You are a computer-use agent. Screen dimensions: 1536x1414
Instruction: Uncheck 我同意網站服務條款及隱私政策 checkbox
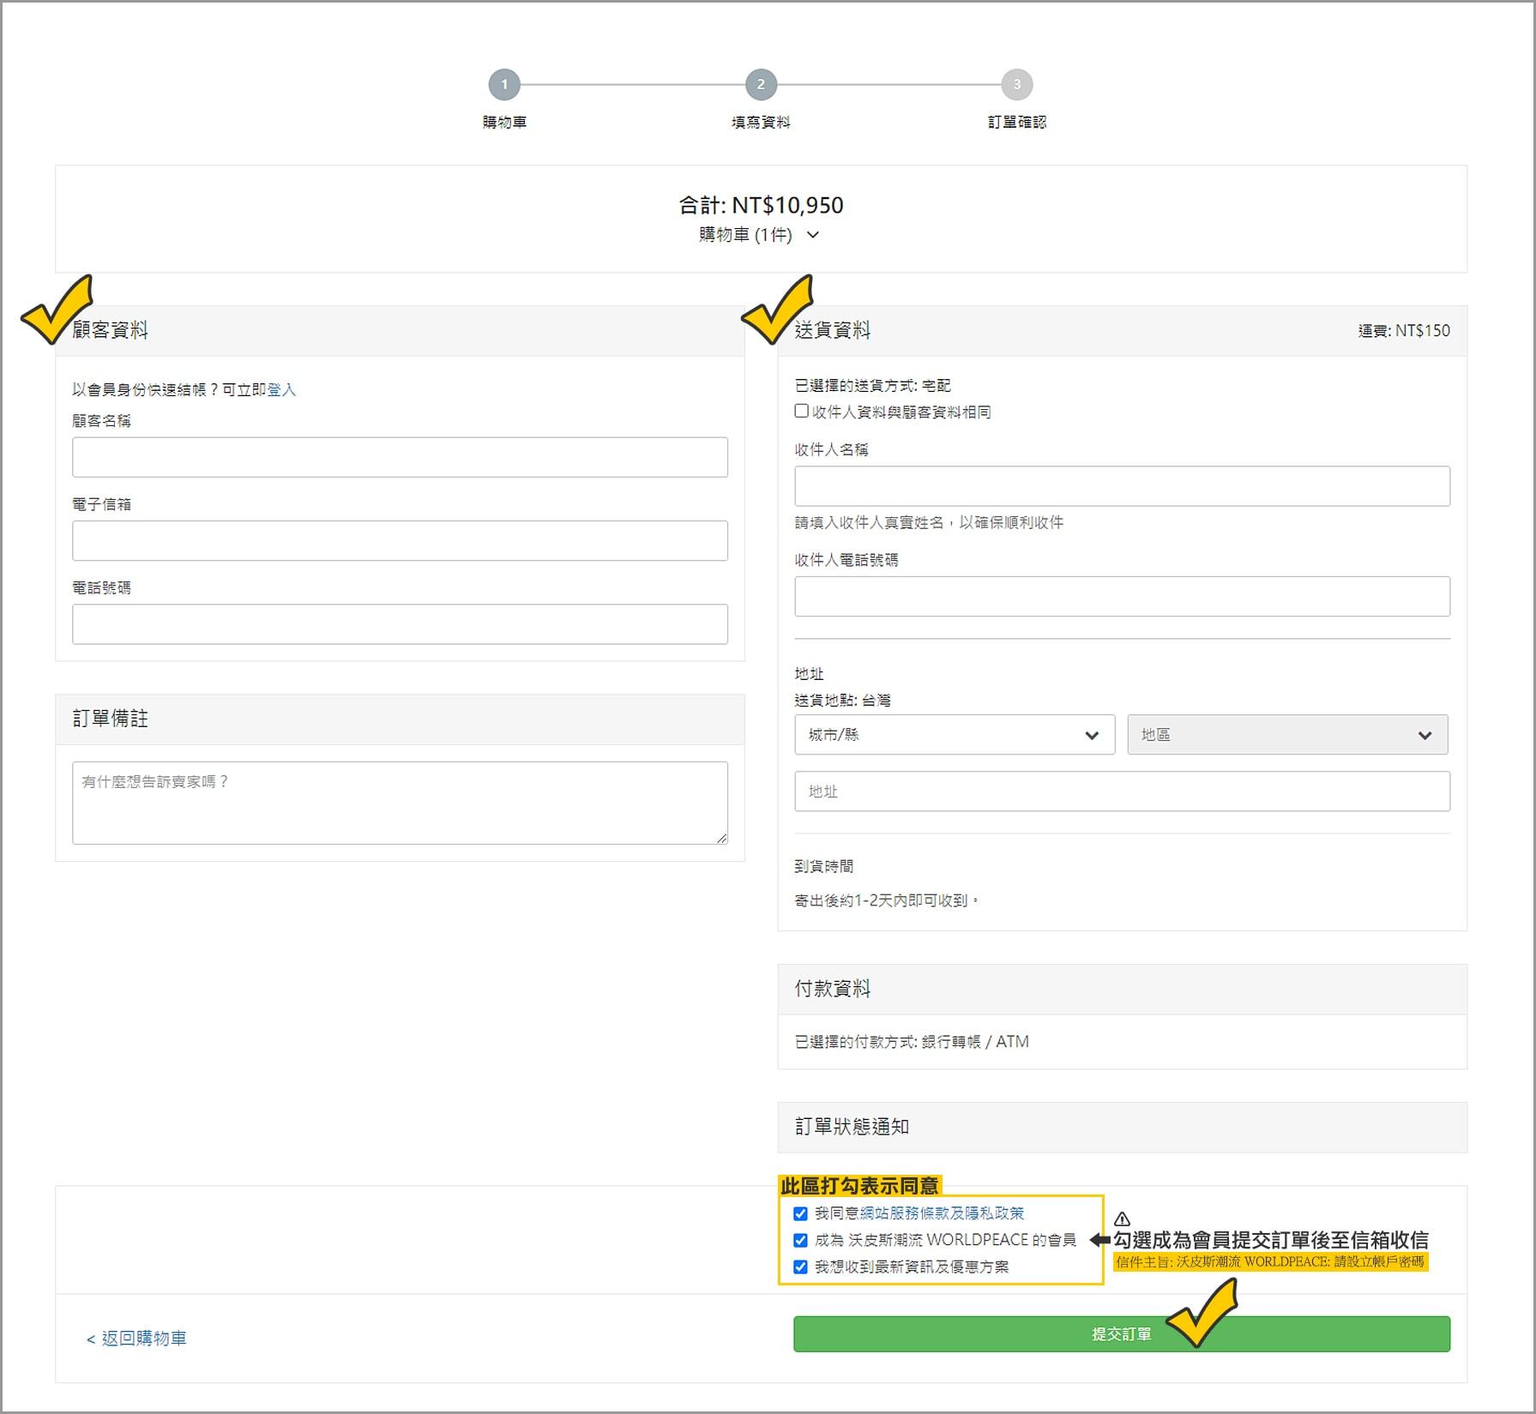click(x=800, y=1213)
